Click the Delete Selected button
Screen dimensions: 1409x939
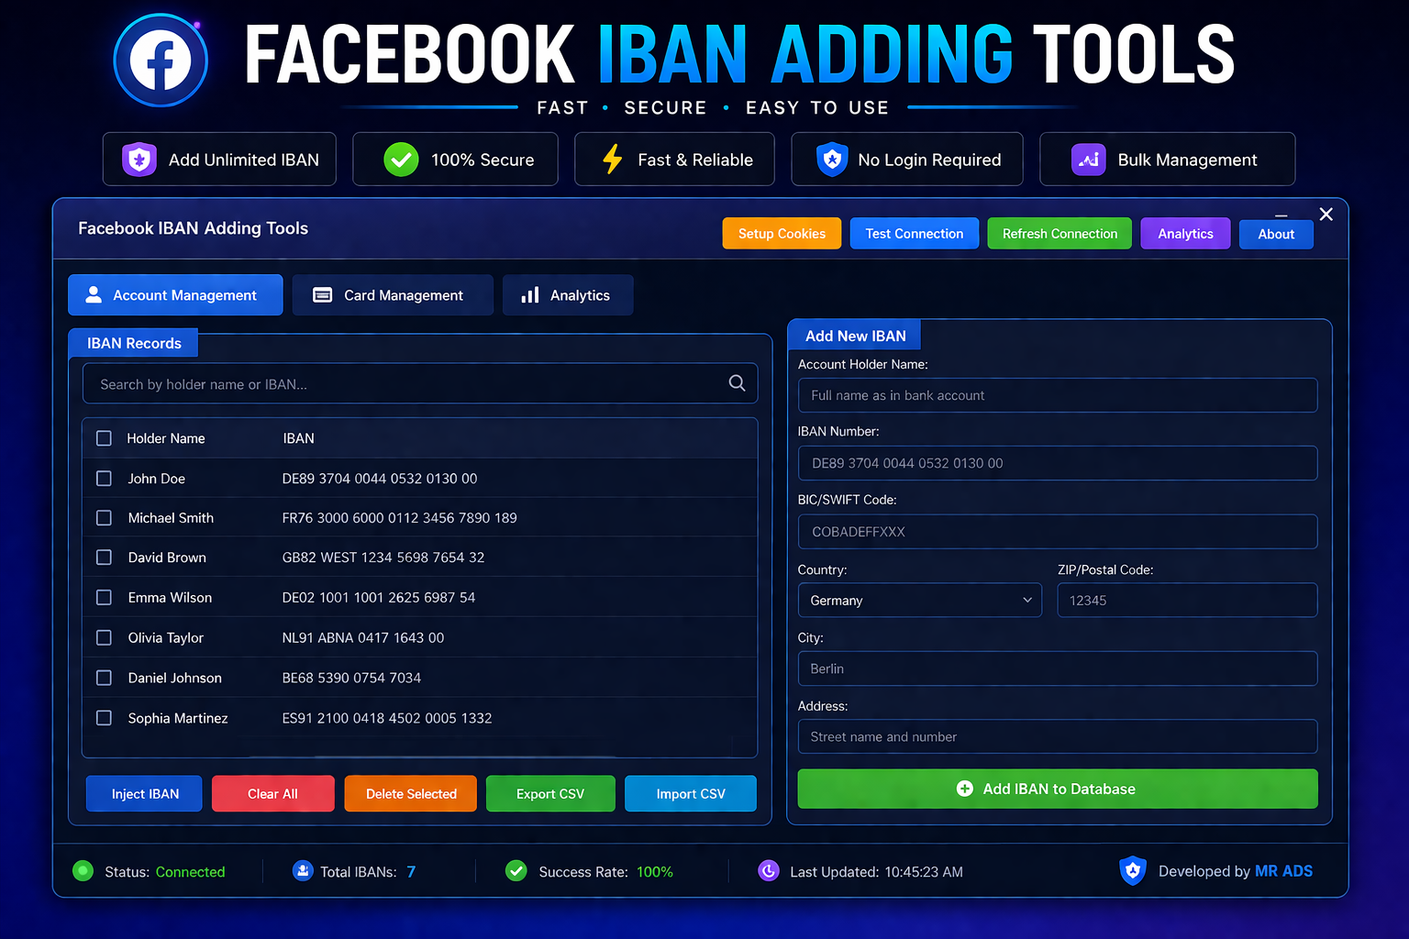(411, 794)
